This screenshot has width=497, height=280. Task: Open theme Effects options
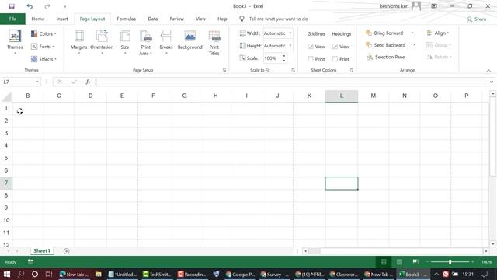pos(43,59)
